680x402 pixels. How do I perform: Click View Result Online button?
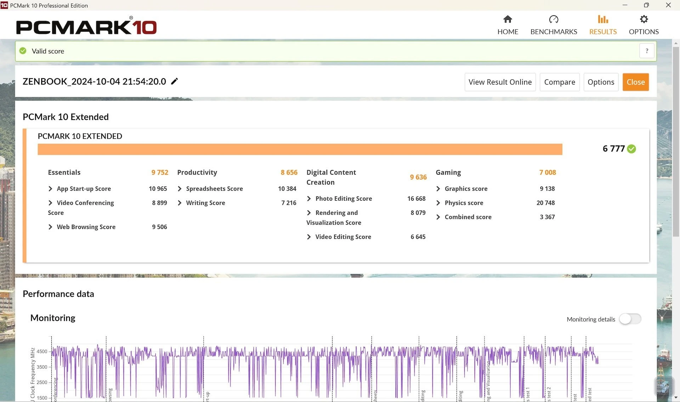tap(500, 82)
